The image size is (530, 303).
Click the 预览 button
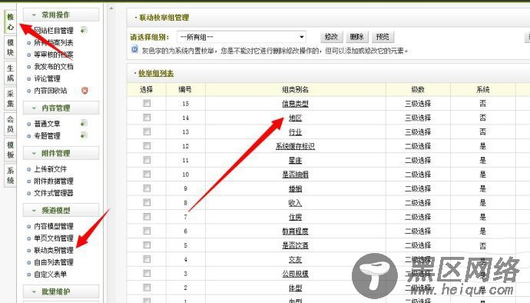point(383,37)
